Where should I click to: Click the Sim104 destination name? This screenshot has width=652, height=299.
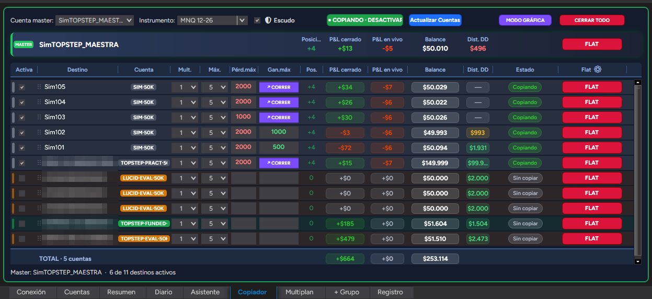55,102
